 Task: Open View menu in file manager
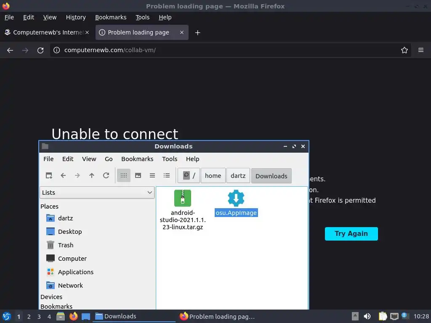[89, 159]
